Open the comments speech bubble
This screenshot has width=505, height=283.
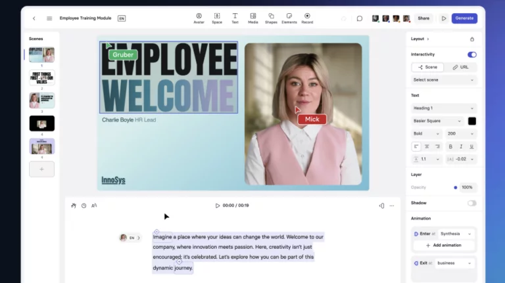[x=360, y=18]
